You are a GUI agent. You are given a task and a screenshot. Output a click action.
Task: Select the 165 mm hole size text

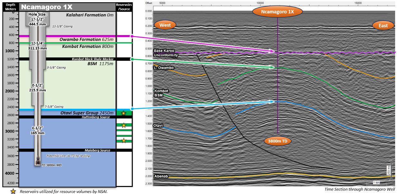37,133
